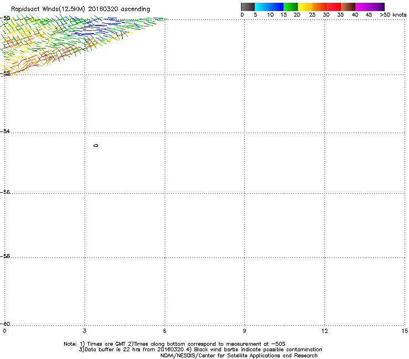Click the legend label '25'
Viewport: 409px width, 359px height.
point(312,15)
